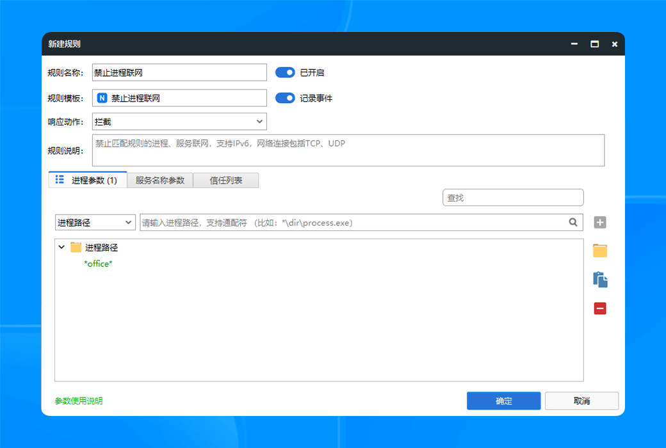Click the folder icon beside 进程路径 tree node
This screenshot has width=666, height=448.
[76, 247]
